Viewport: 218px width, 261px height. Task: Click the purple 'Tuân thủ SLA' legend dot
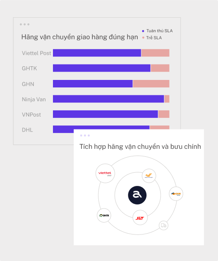point(143,31)
